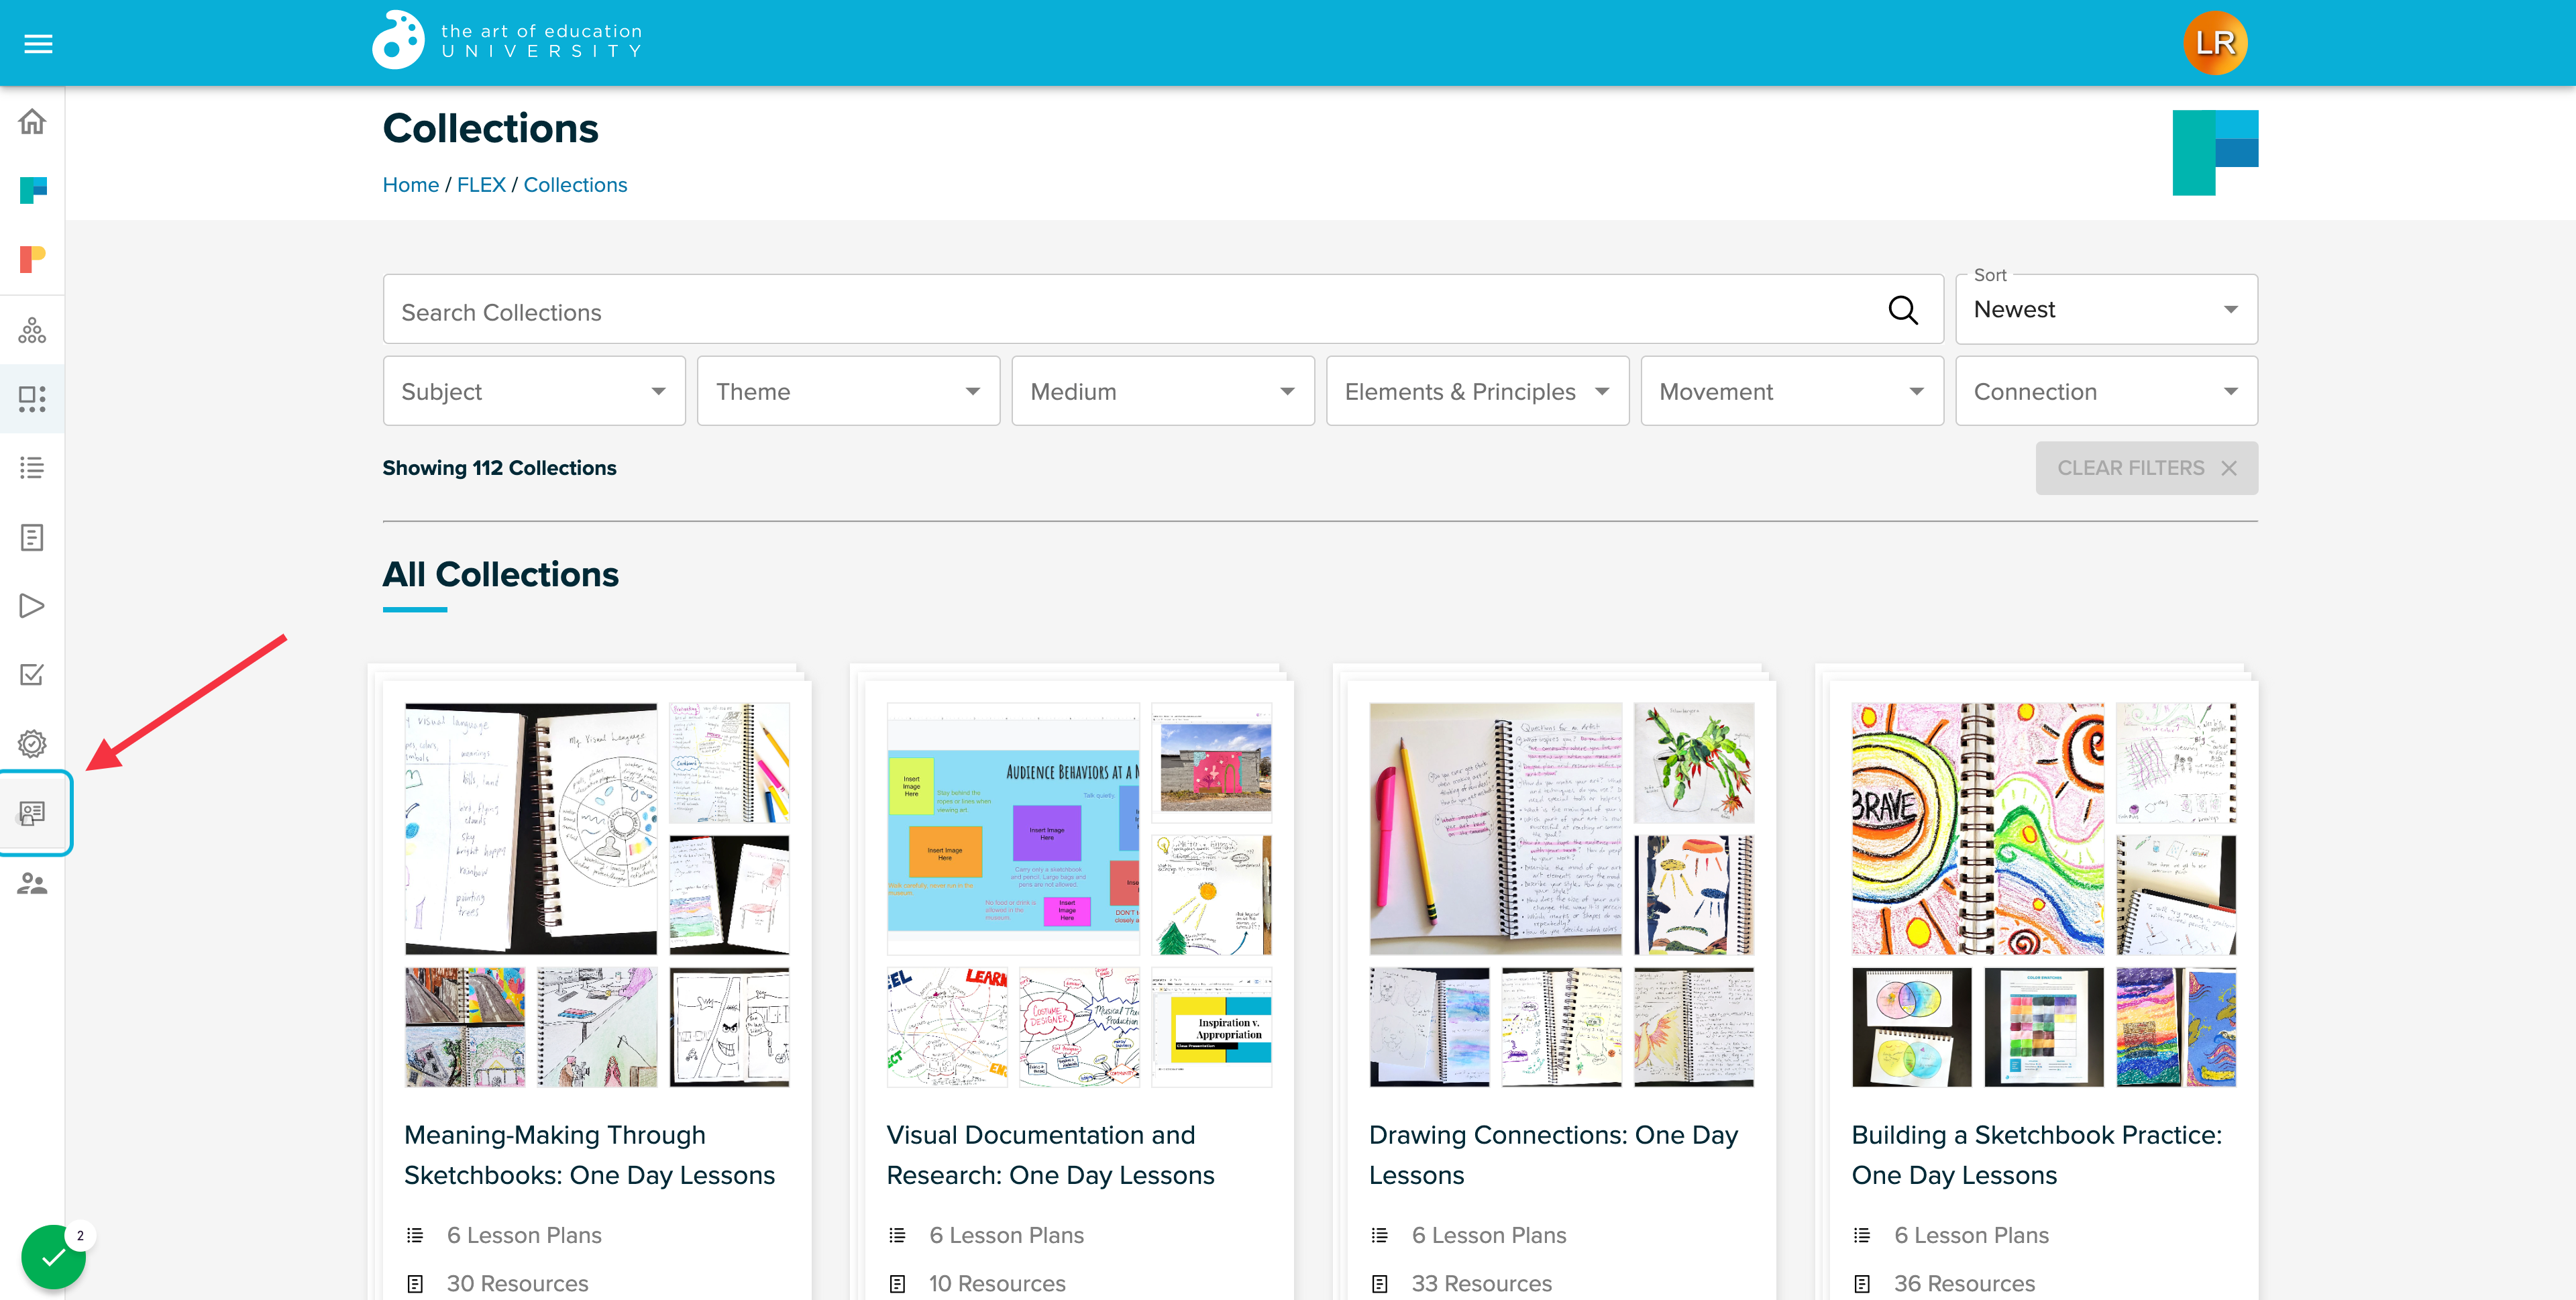Image resolution: width=2576 pixels, height=1300 pixels.
Task: Click the Inspiration v. Appropriation thumbnail
Action: click(x=1211, y=1027)
